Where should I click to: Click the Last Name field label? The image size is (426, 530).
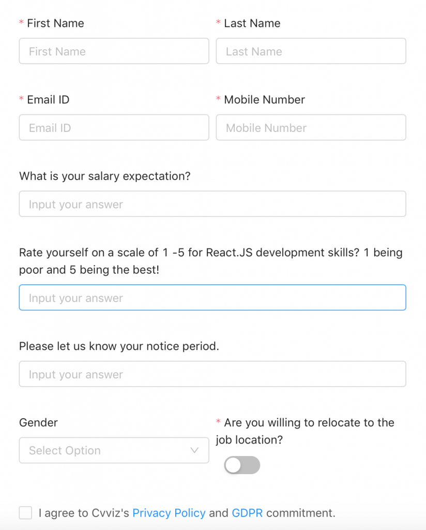click(252, 23)
